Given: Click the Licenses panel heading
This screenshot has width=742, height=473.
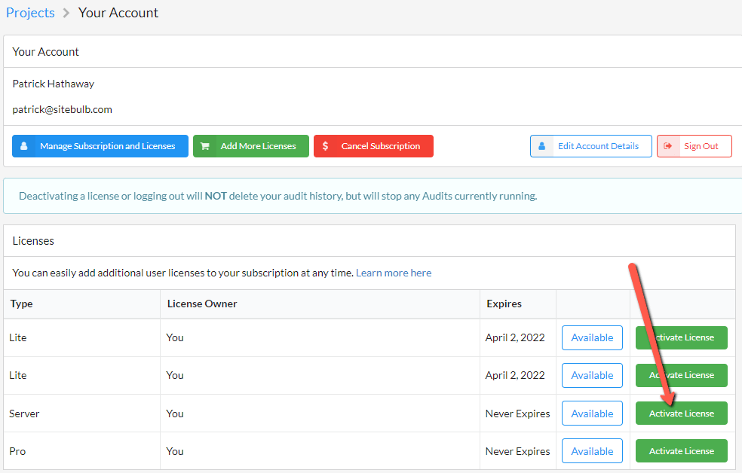Looking at the screenshot, I should coord(33,241).
